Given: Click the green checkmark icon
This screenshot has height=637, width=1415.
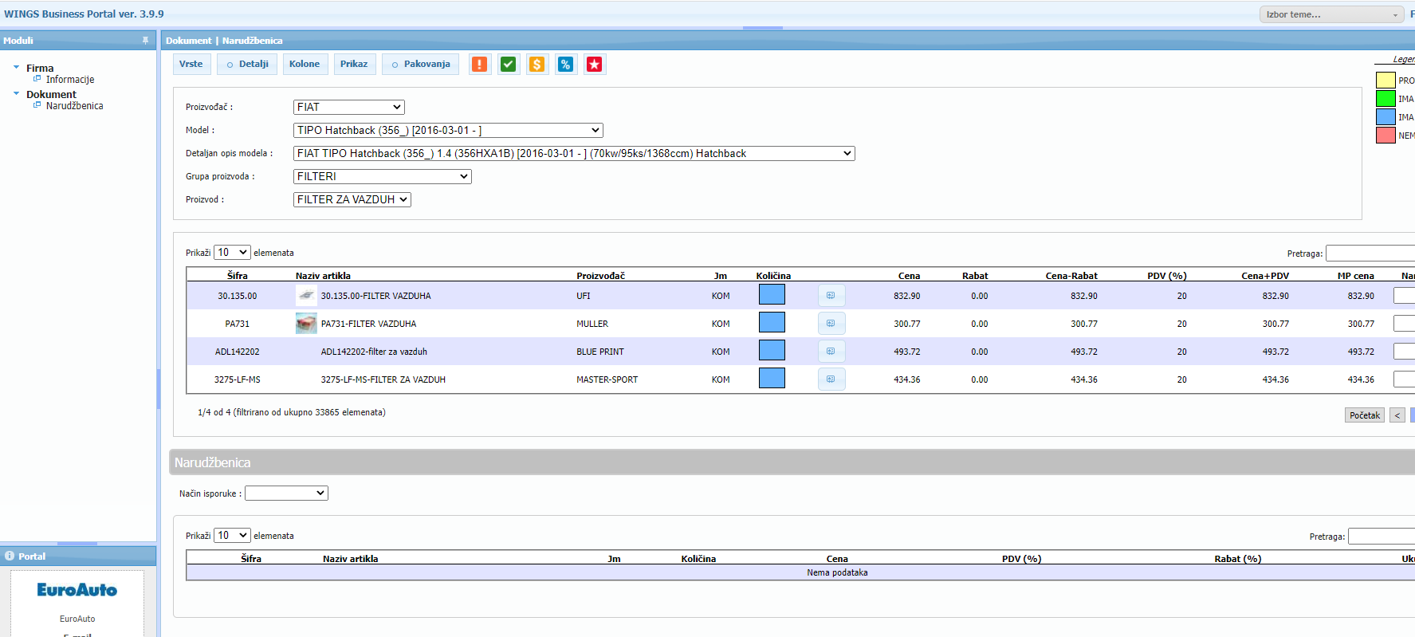Looking at the screenshot, I should (x=509, y=65).
